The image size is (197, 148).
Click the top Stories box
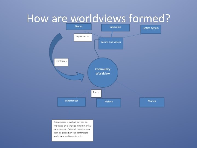79,27
